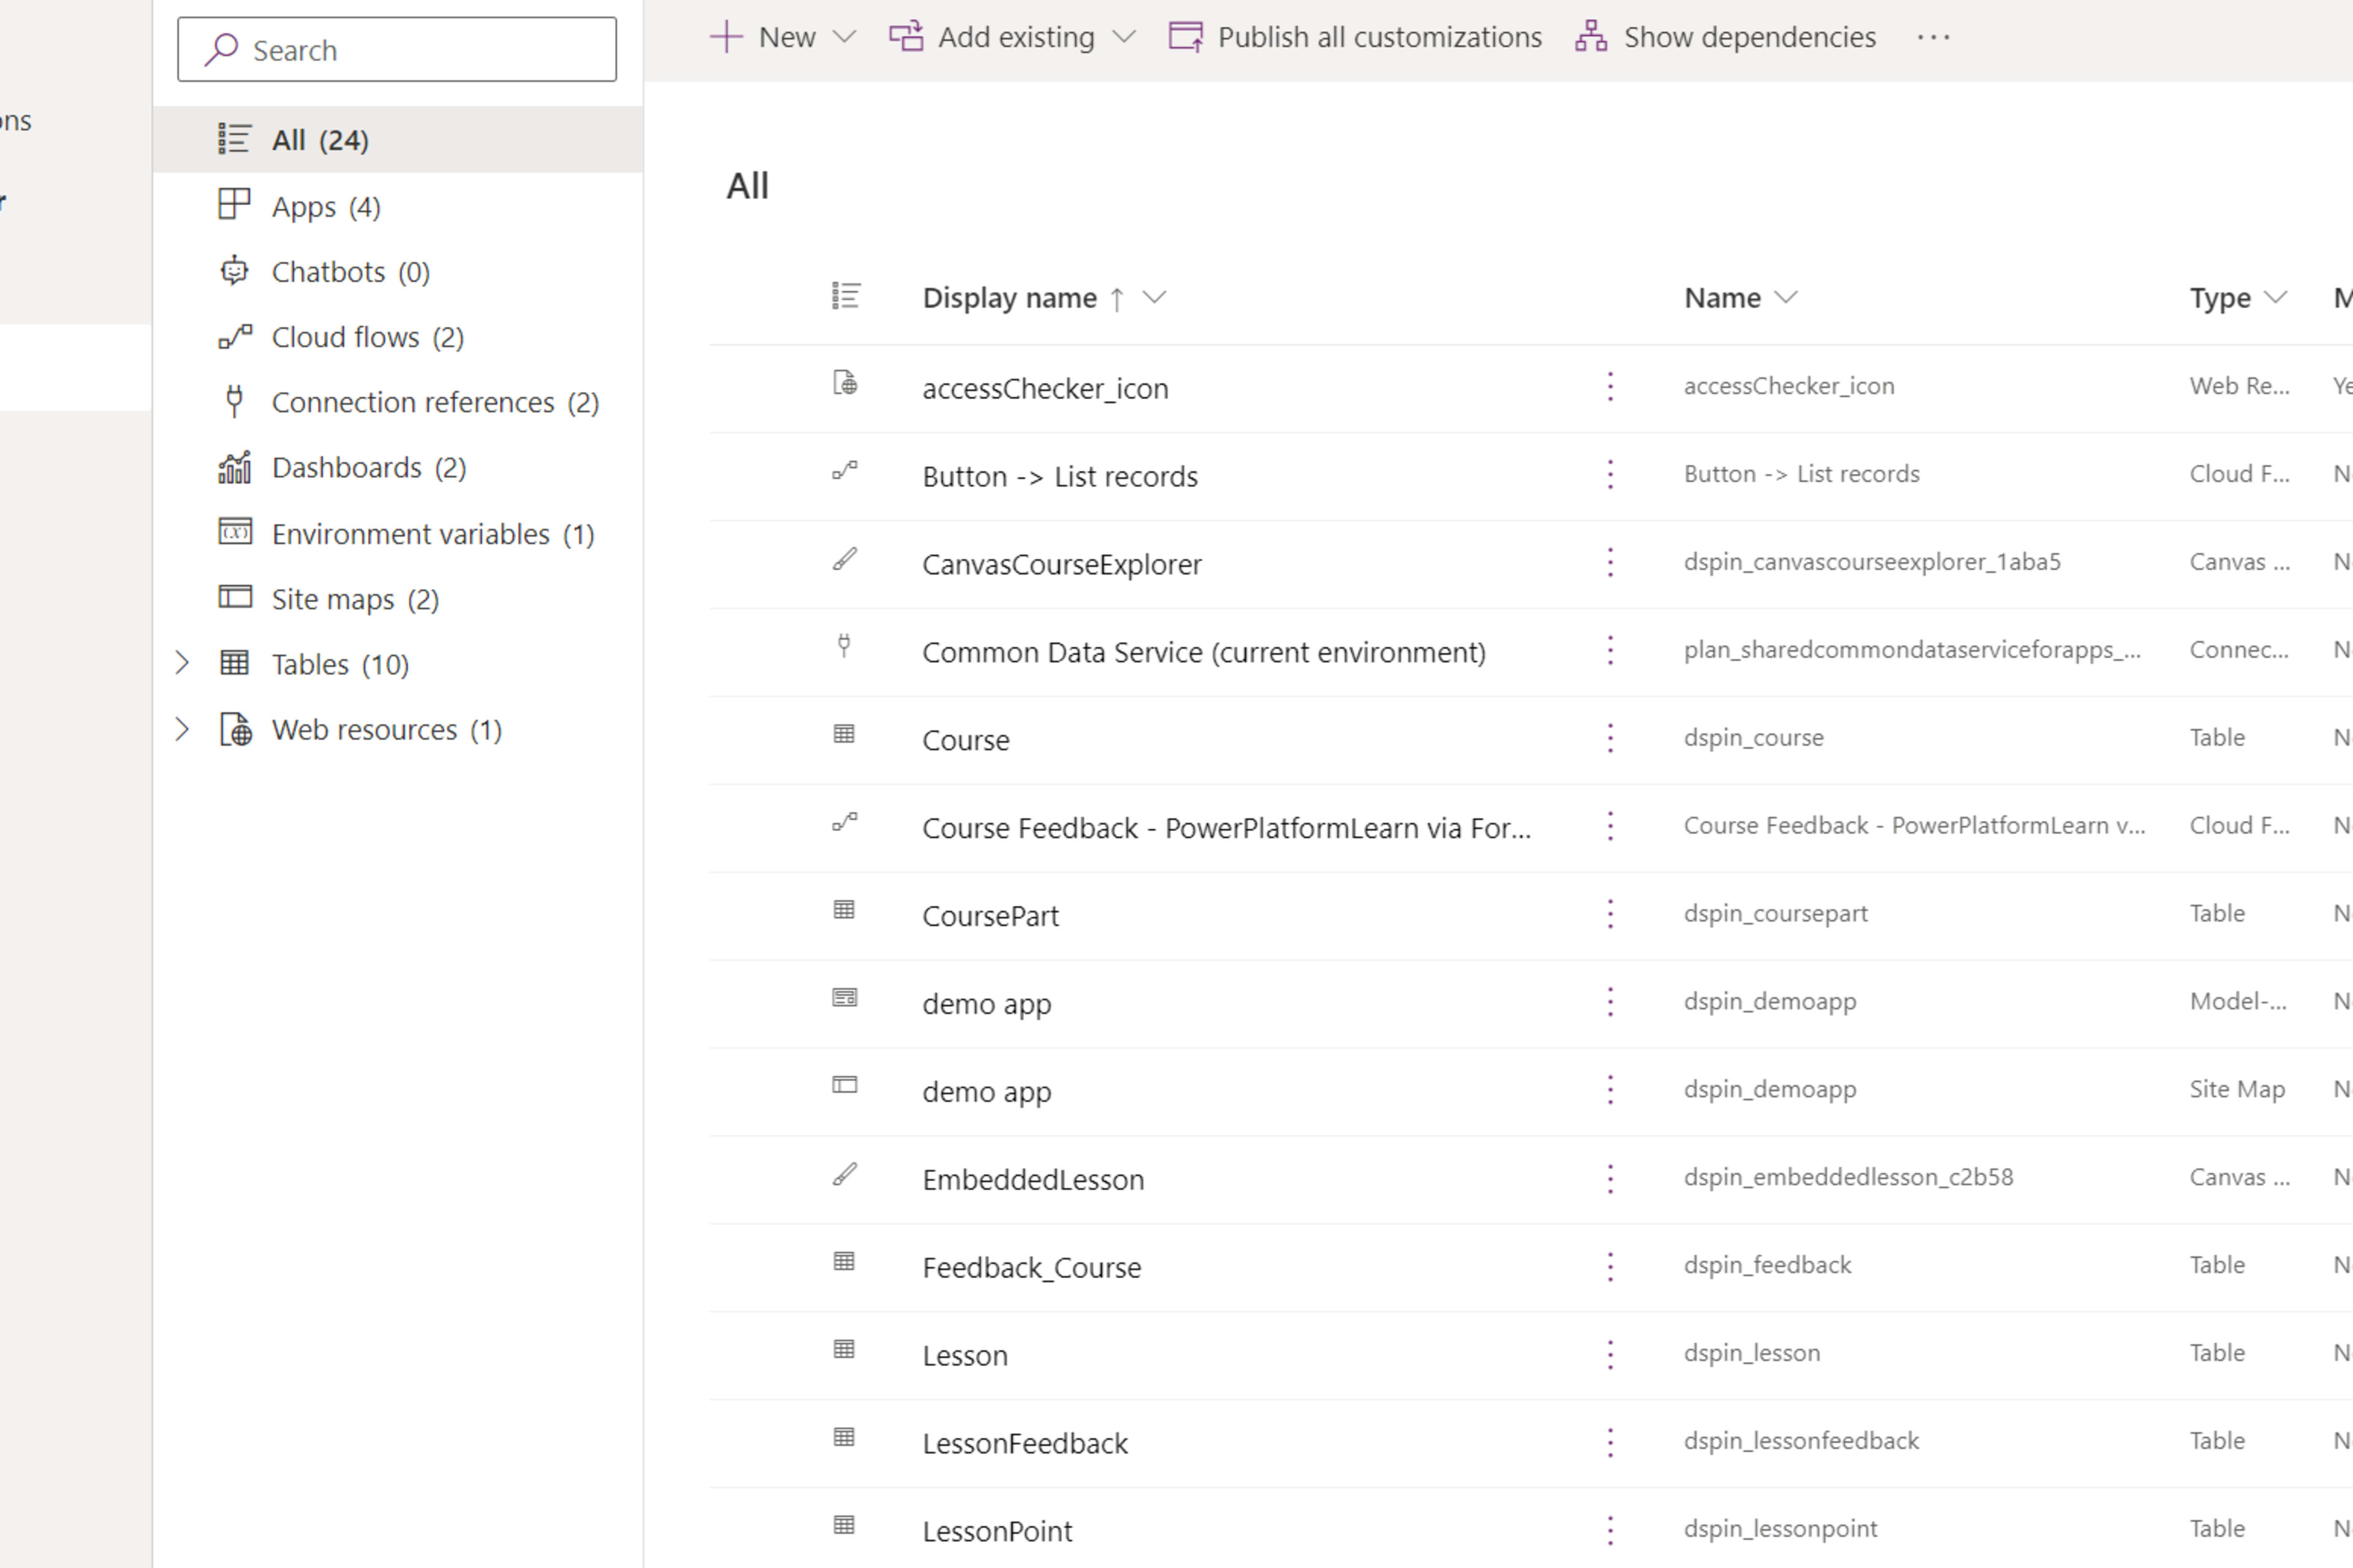
Task: Click the Connection references plug icon
Action: 235,401
